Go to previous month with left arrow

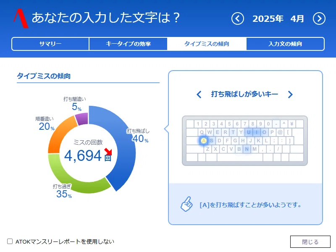238,18
